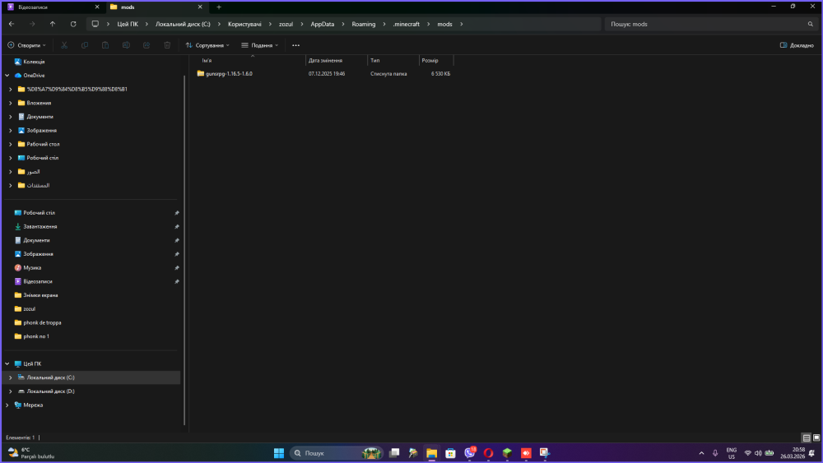Open the Подання view dropdown

(260, 45)
